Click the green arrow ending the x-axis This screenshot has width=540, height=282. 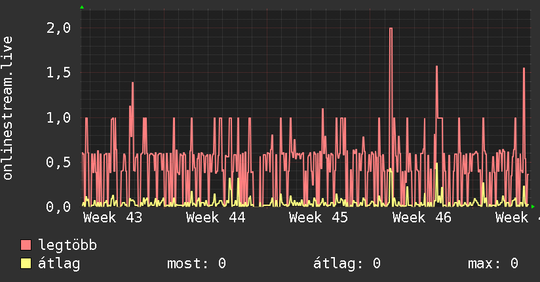pos(533,207)
